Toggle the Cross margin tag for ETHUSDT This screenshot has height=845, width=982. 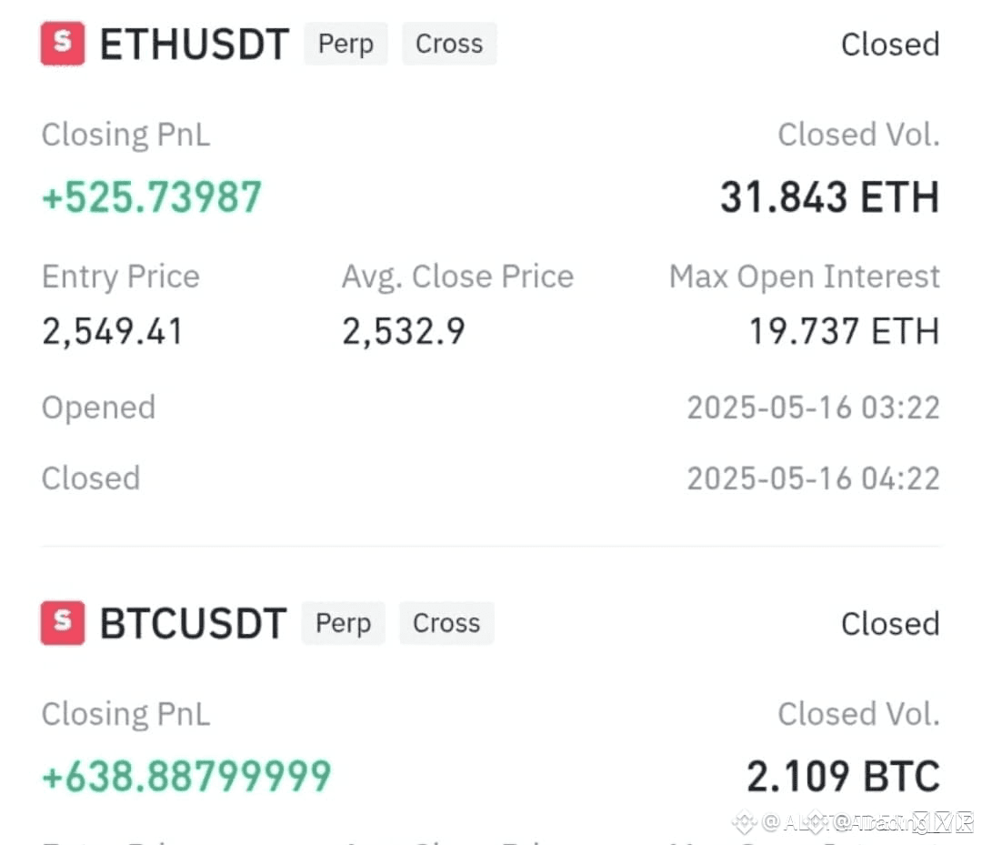pos(449,43)
